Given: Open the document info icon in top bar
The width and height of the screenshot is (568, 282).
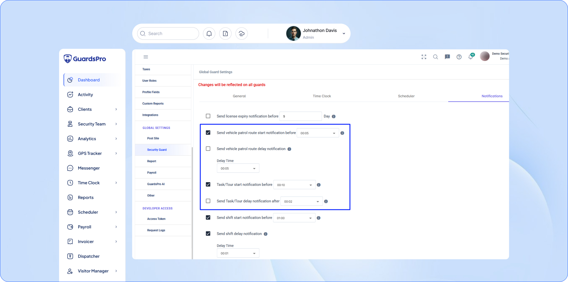Looking at the screenshot, I should tap(225, 34).
